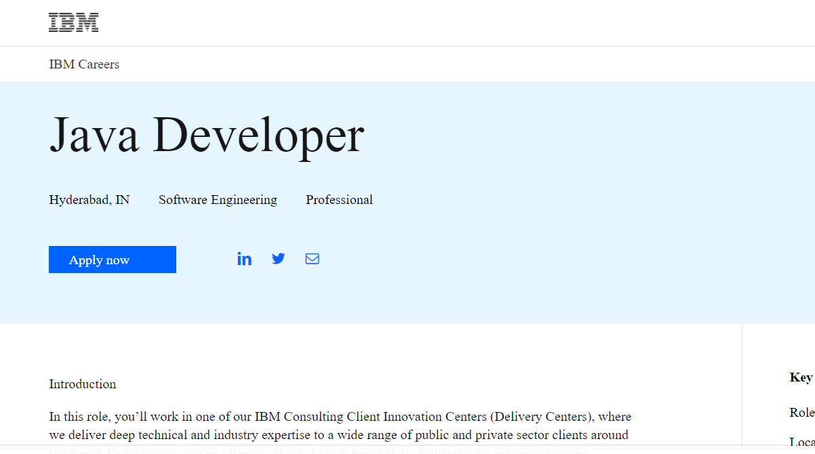Share the job on LinkedIn
This screenshot has height=454, width=815.
[x=244, y=259]
